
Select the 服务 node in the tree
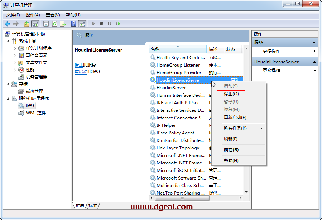(30, 106)
